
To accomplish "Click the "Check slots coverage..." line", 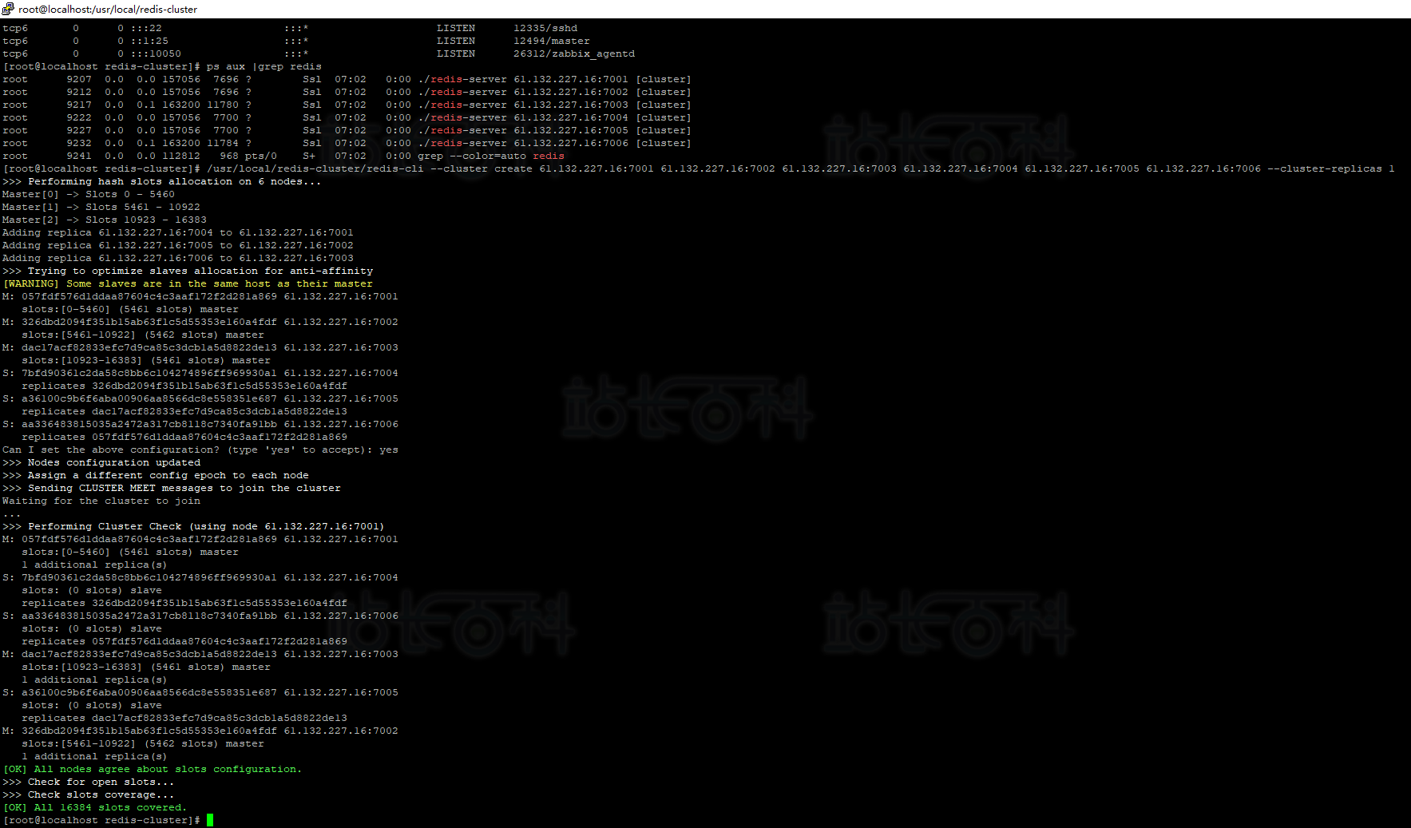I will coord(89,794).
